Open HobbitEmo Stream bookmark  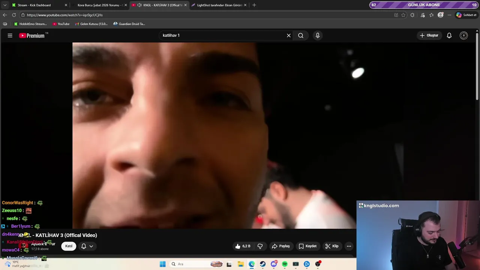pos(30,24)
